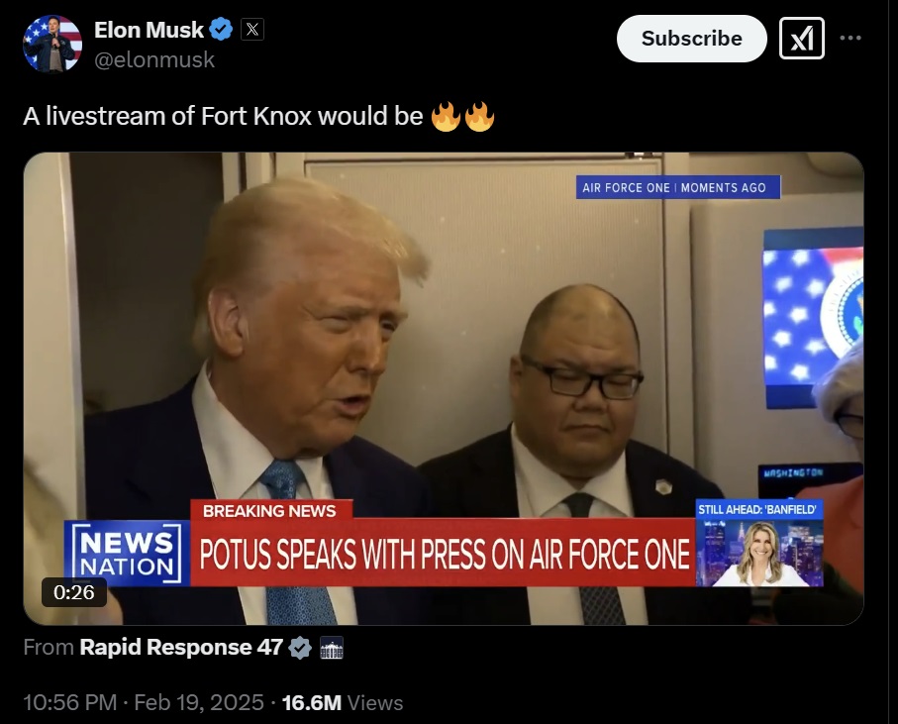
Task: Subscribe to Elon Musk
Action: pos(692,39)
